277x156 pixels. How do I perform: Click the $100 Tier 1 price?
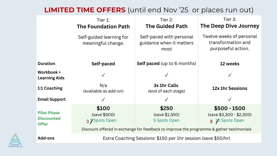pyautogui.click(x=103, y=108)
